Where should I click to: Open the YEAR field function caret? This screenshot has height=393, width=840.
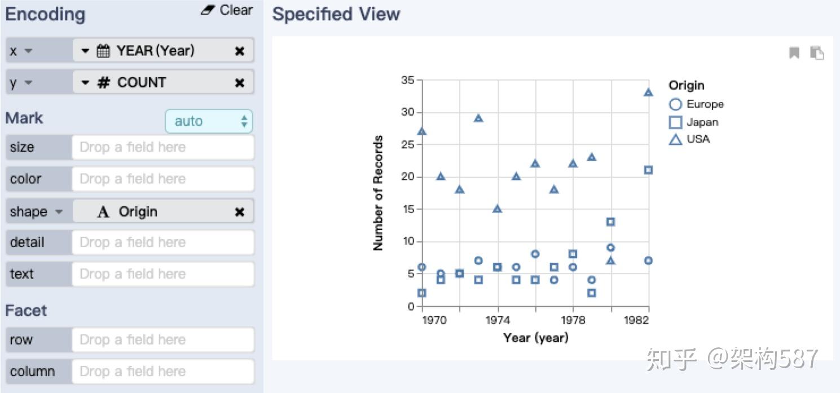coord(85,51)
